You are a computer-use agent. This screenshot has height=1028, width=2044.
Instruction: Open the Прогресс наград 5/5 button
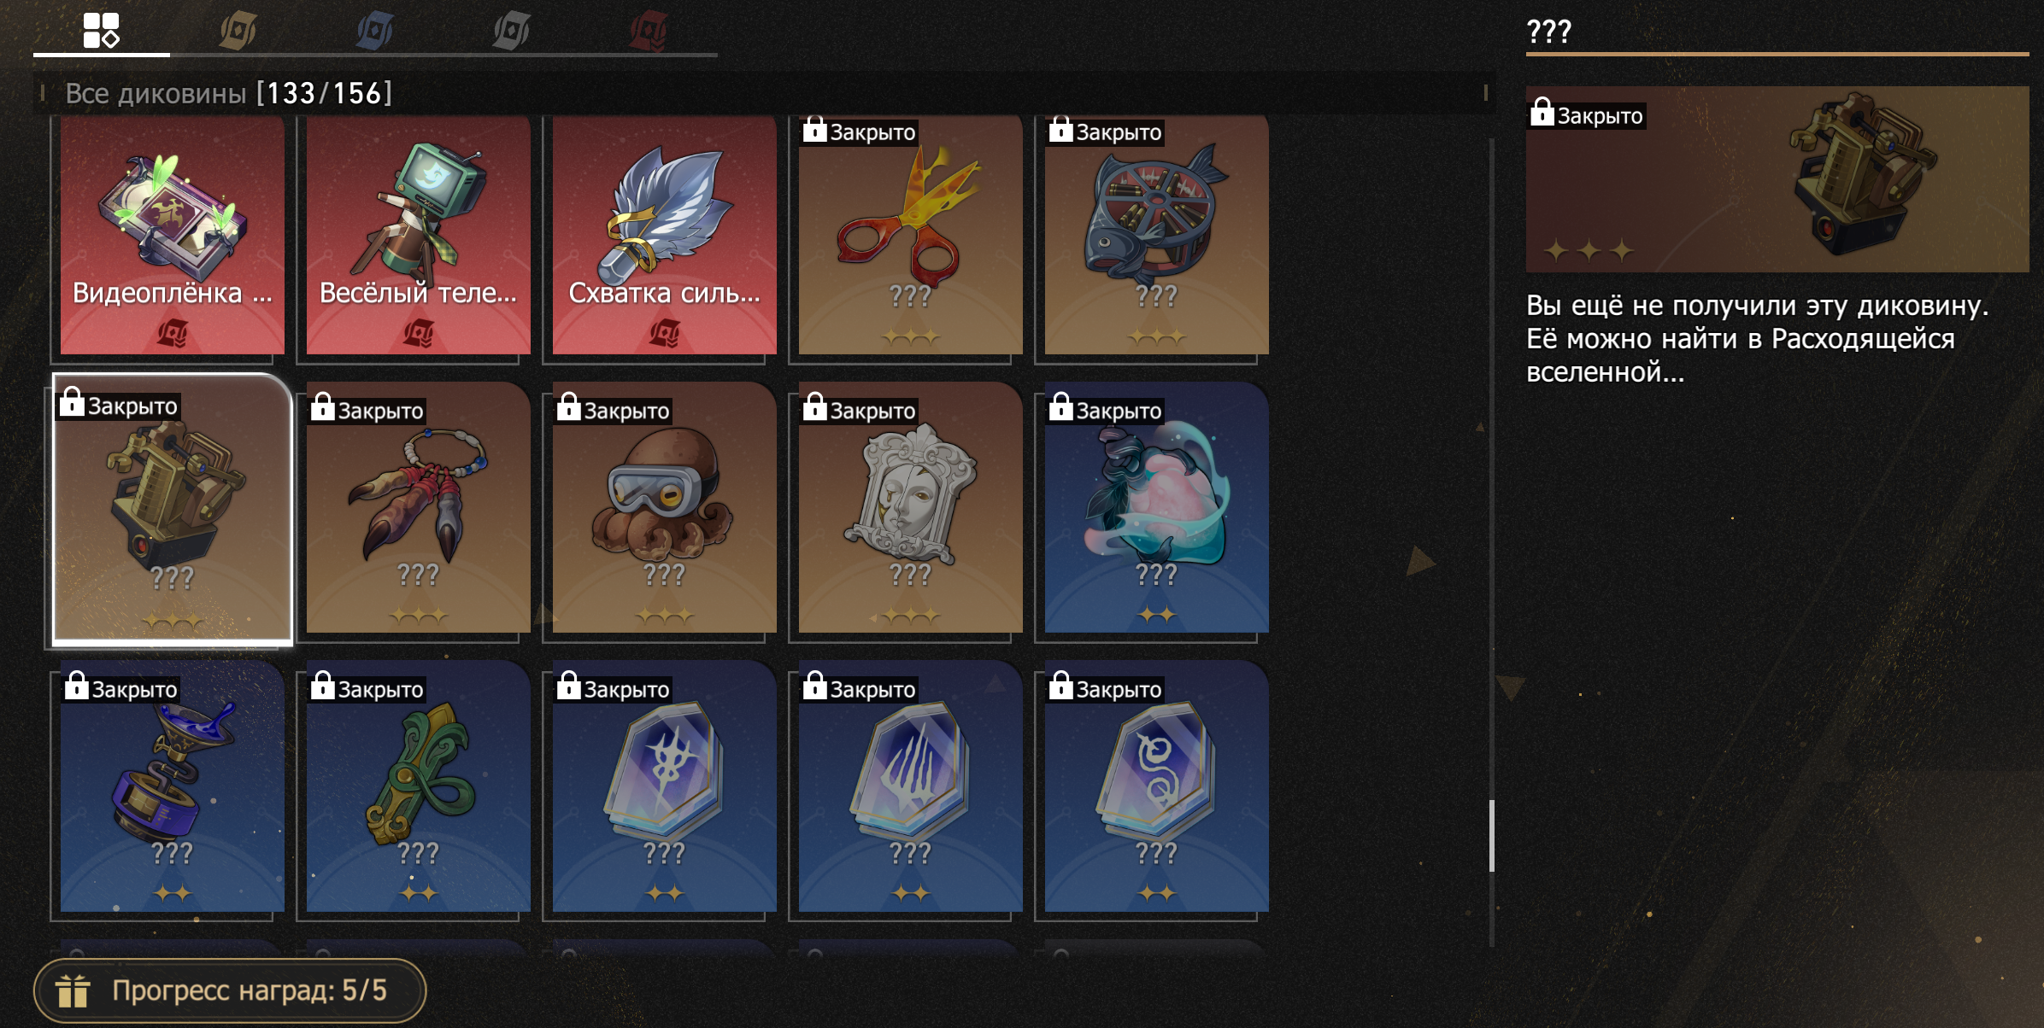[x=229, y=990]
